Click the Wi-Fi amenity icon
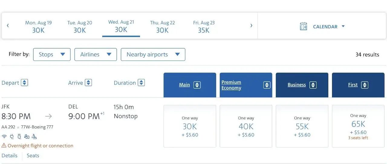Screen dimensions: 387x164 [x=4, y=137]
